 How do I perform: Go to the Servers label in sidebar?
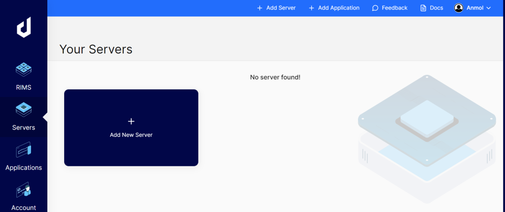pyautogui.click(x=24, y=127)
